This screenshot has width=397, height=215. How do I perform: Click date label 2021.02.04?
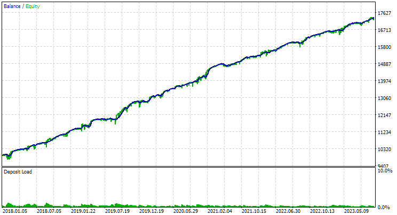point(220,211)
